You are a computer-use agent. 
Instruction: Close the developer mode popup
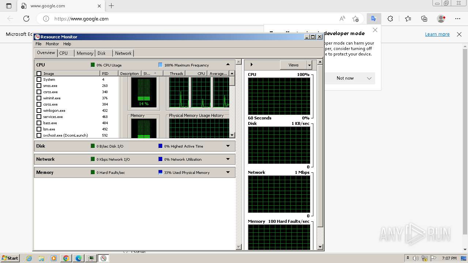[375, 30]
